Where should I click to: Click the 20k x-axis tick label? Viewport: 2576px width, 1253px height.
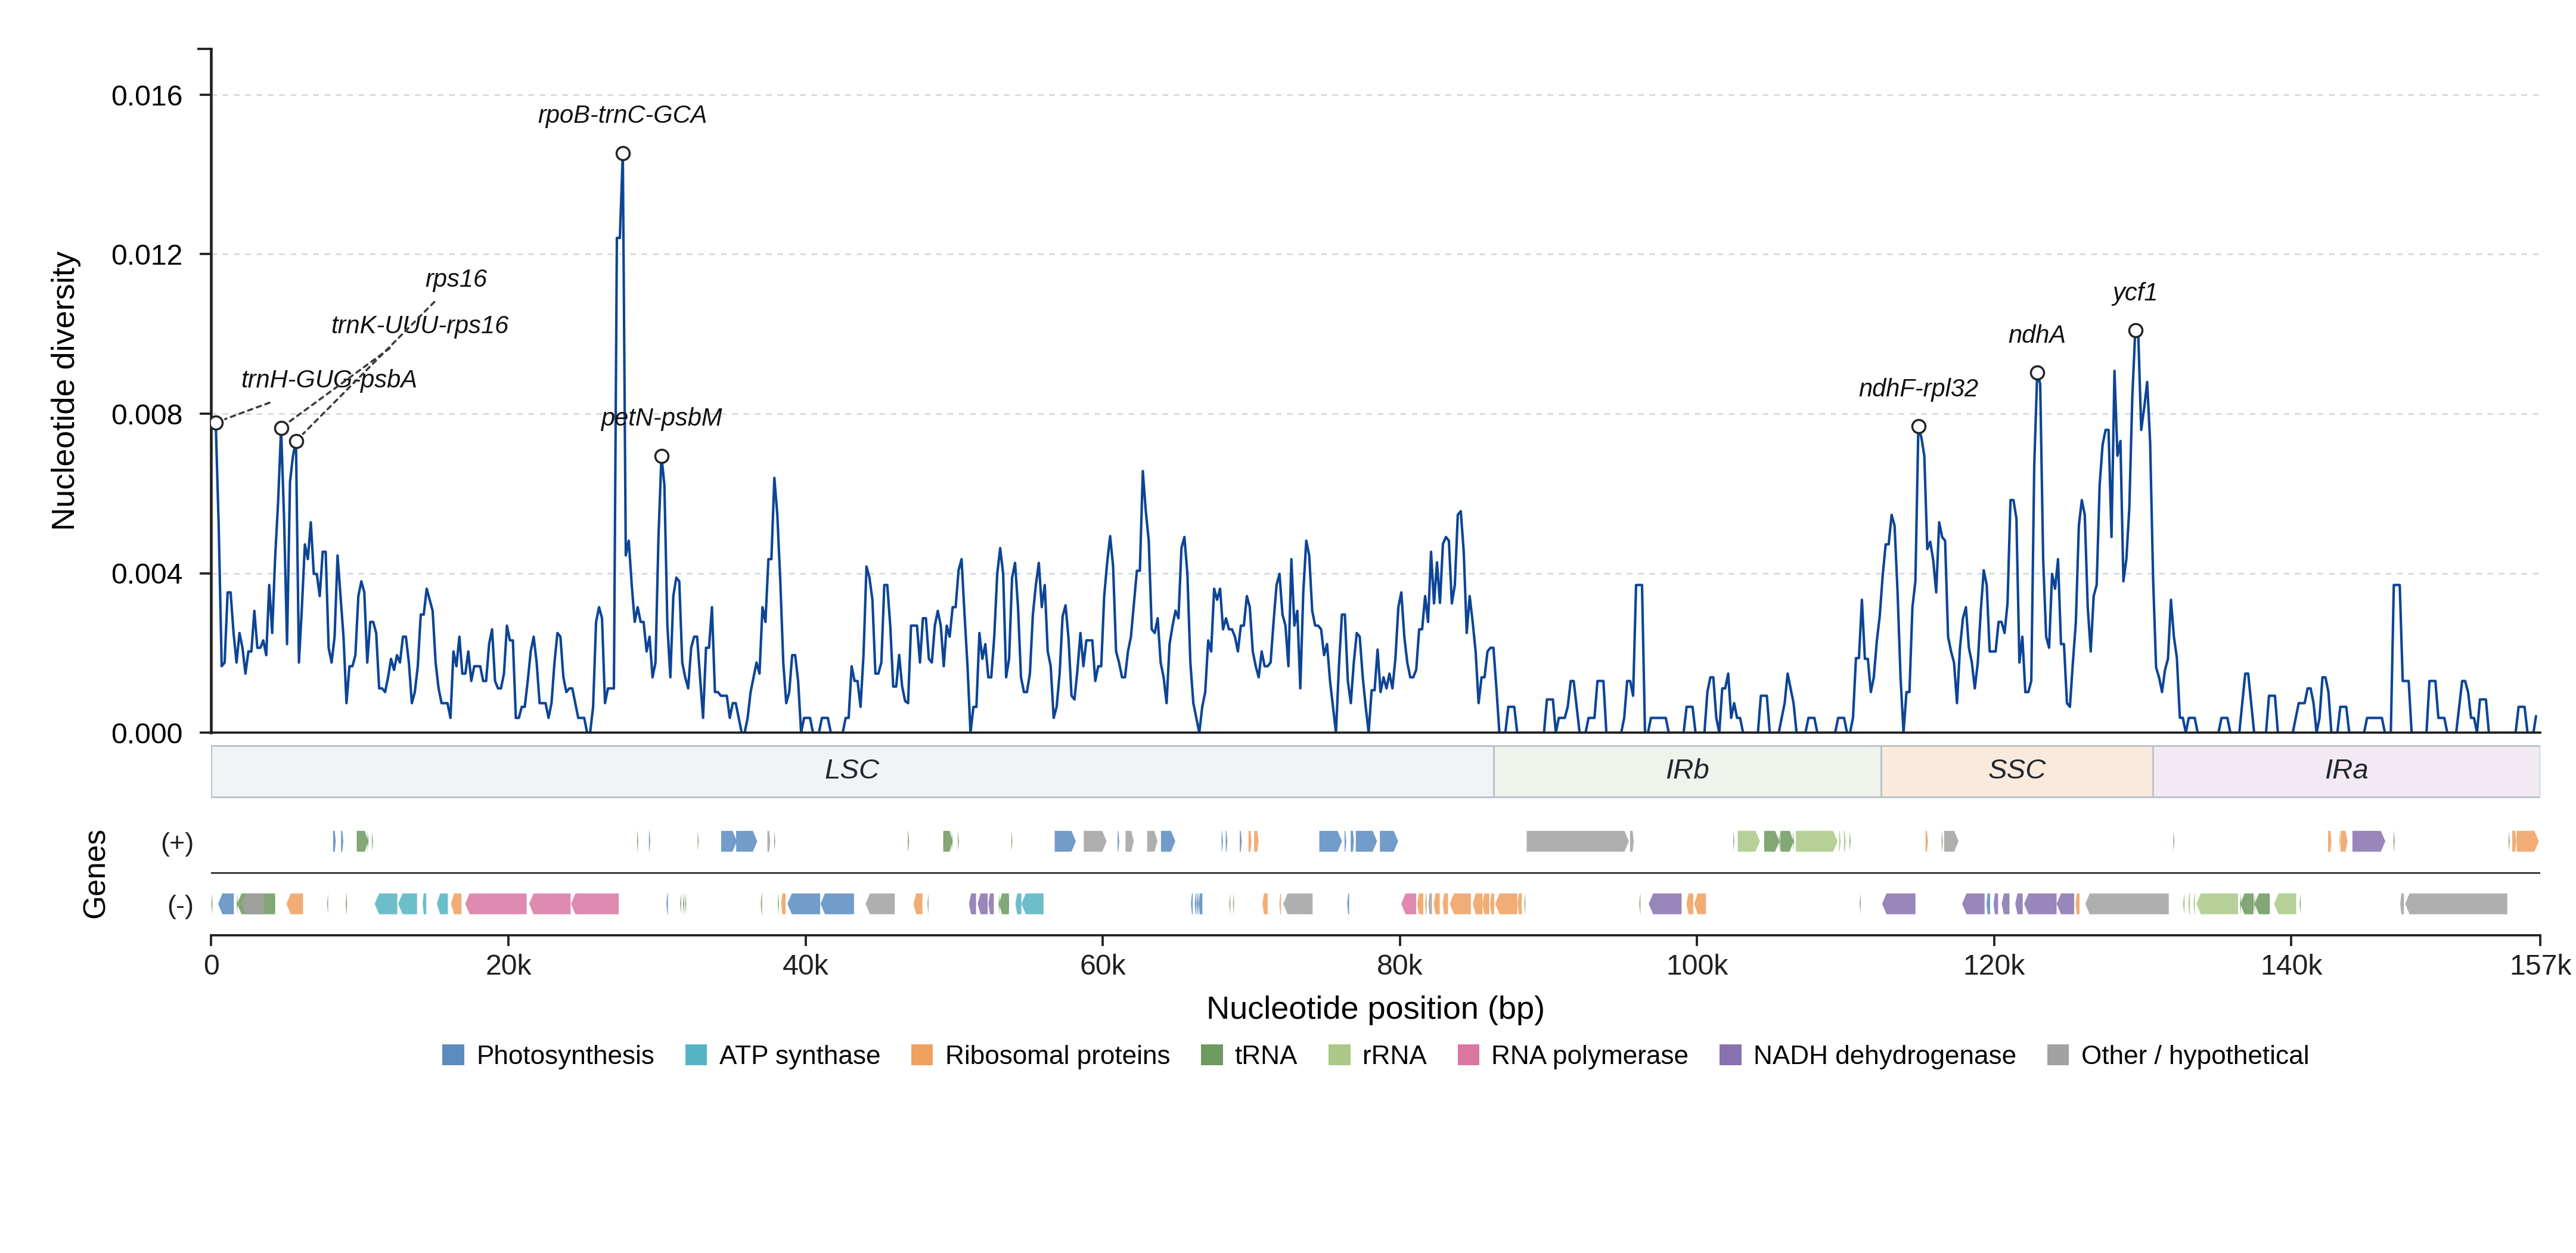(x=509, y=966)
